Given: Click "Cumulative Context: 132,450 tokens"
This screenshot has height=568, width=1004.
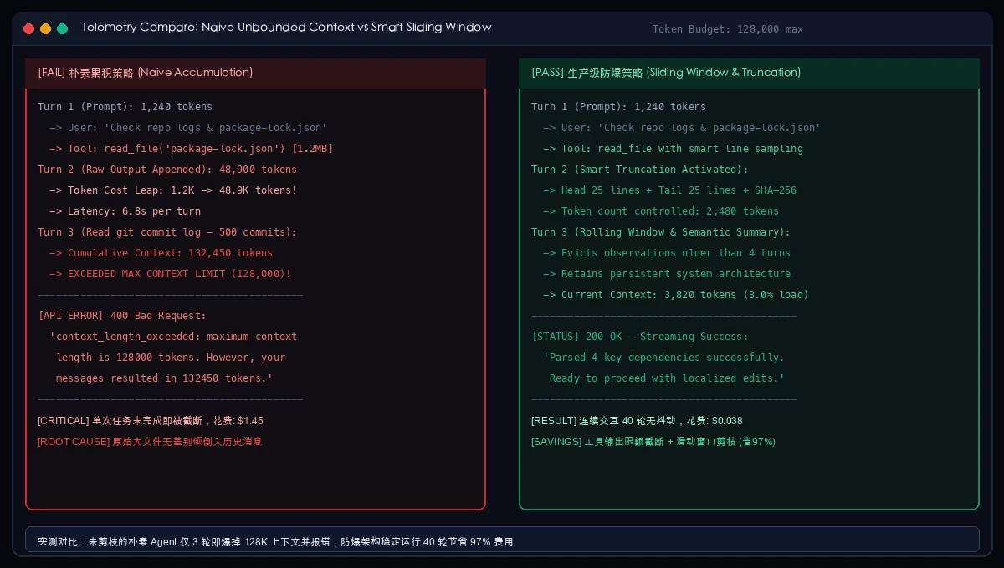Looking at the screenshot, I should pyautogui.click(x=161, y=253).
